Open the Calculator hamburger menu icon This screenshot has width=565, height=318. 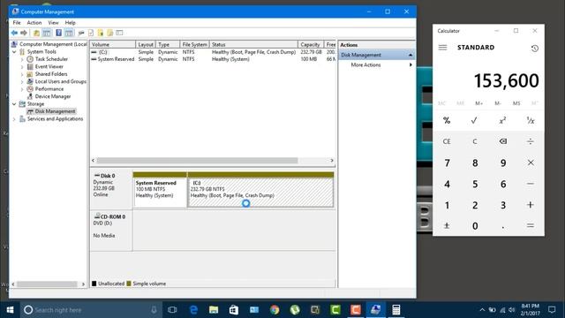tap(442, 48)
